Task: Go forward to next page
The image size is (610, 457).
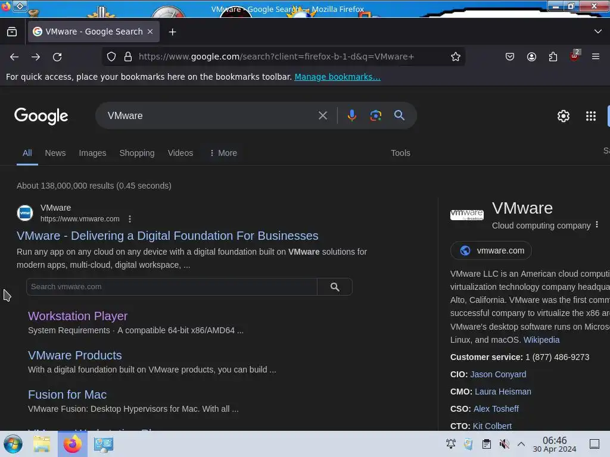Action: coord(36,57)
